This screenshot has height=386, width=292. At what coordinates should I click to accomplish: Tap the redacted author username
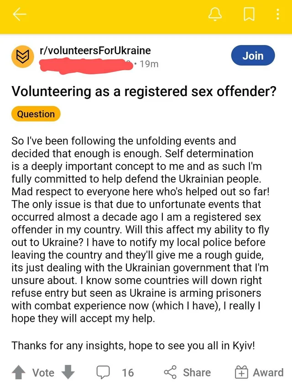[87, 64]
